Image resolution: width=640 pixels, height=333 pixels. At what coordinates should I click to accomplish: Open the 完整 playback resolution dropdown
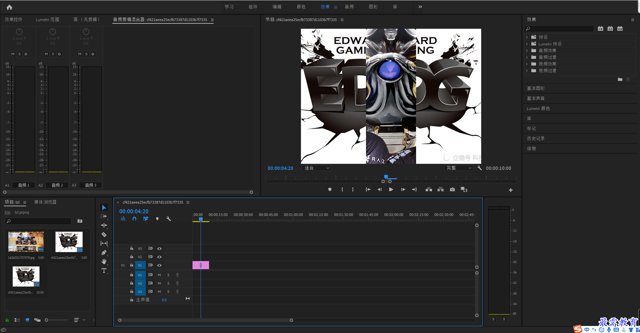point(458,168)
